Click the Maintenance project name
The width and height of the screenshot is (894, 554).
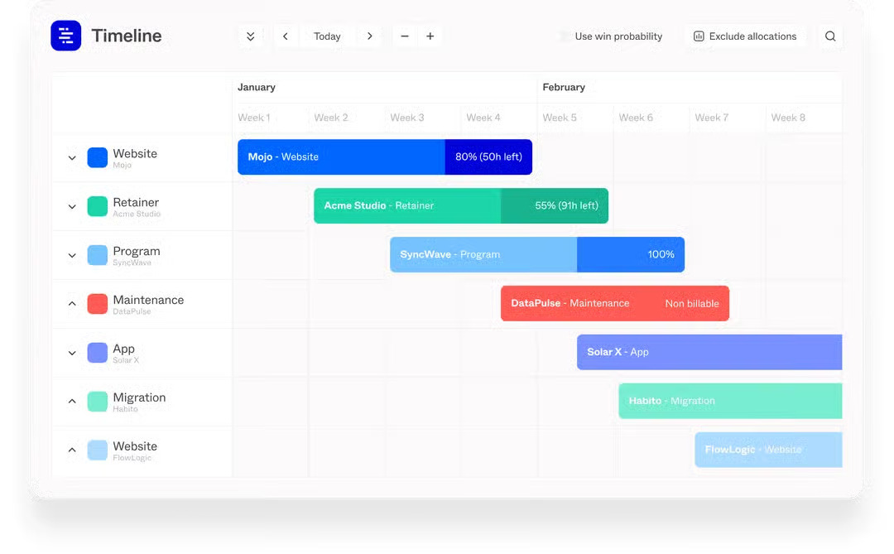click(148, 300)
